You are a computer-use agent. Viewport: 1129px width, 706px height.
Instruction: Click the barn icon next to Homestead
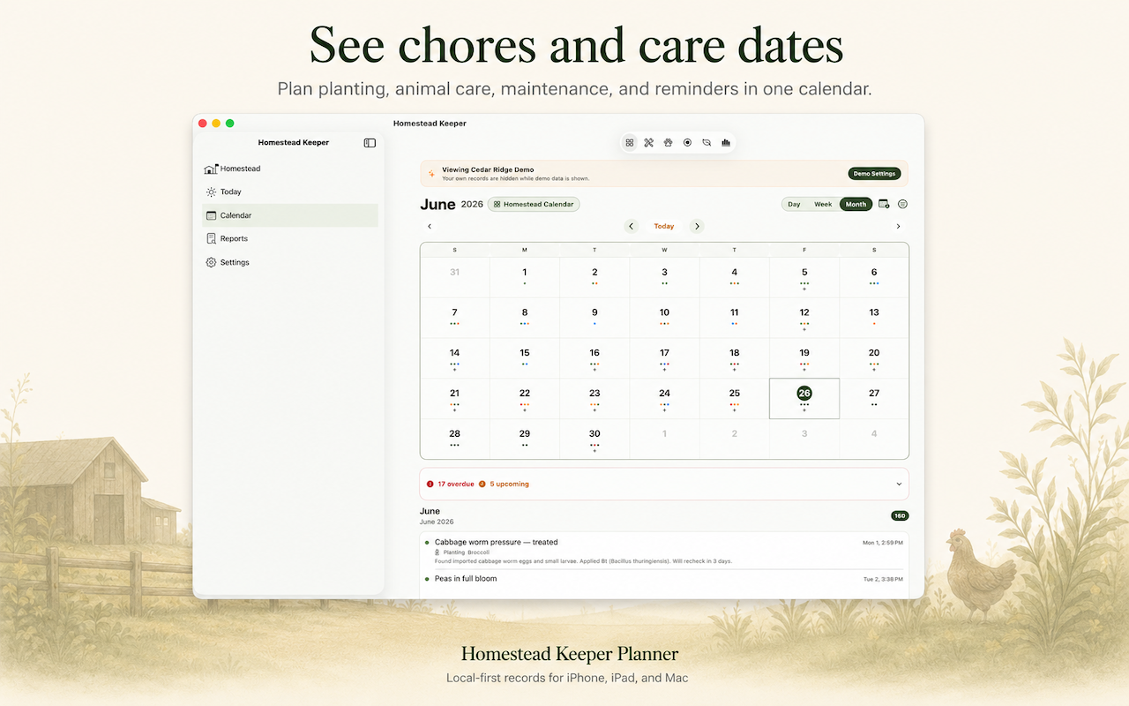point(211,169)
